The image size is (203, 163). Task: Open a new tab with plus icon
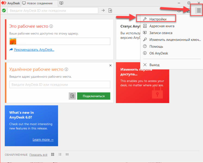click(x=61, y=3)
